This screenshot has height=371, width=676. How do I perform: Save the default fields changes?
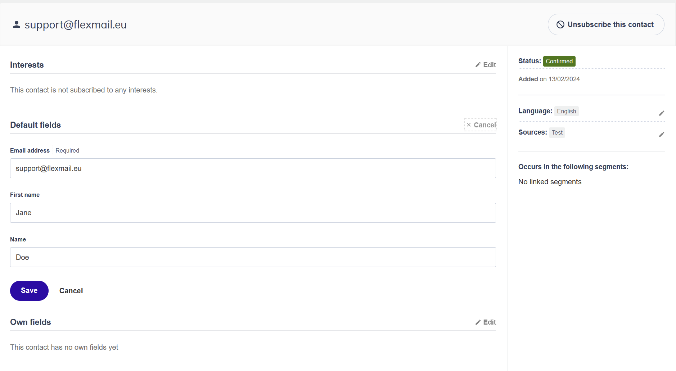29,291
